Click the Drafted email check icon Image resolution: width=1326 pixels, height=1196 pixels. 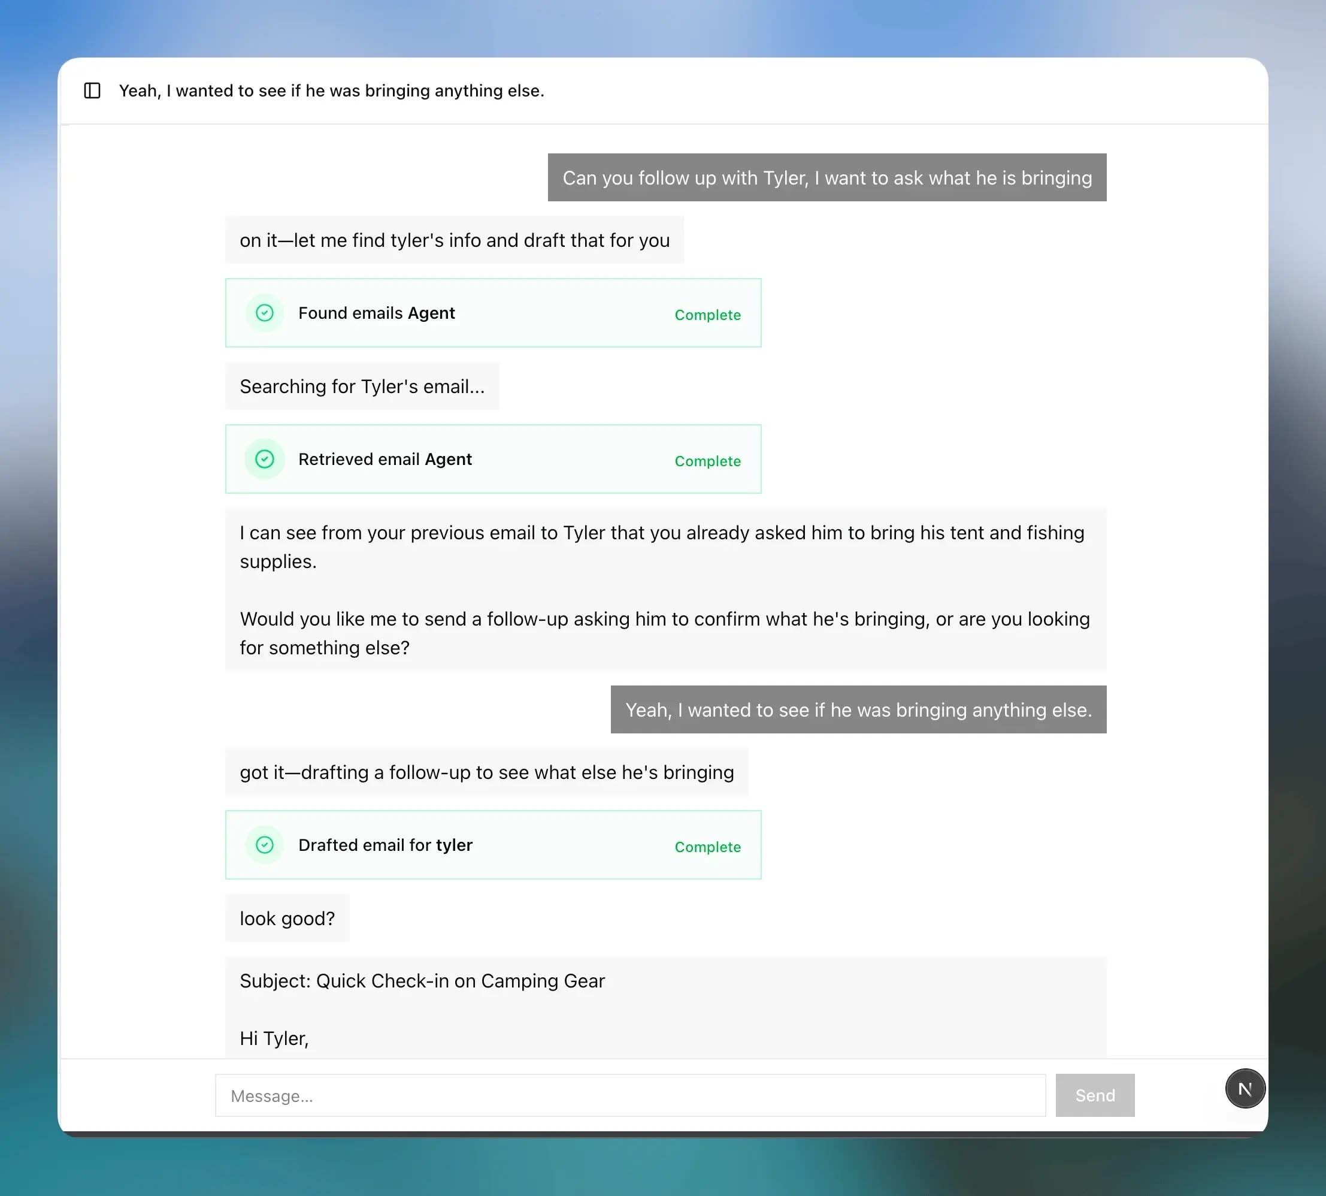point(265,844)
